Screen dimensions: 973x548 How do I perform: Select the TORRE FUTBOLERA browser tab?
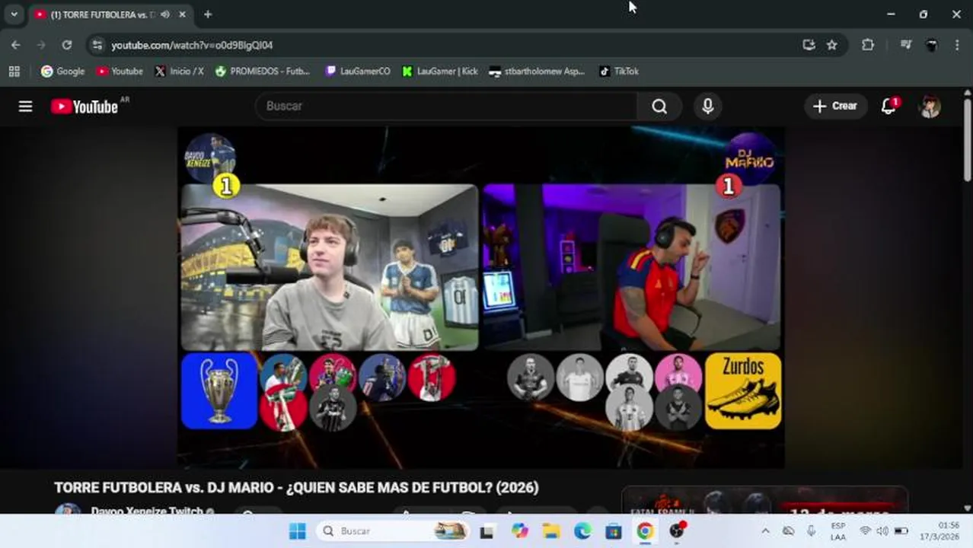coord(103,14)
